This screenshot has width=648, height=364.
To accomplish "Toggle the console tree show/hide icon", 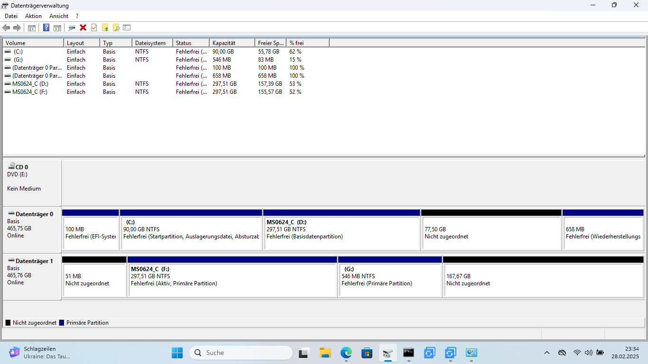I will (32, 27).
